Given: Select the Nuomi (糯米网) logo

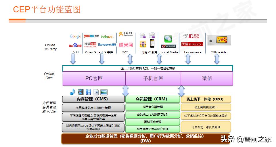Looking at the screenshot, I should (x=126, y=45).
